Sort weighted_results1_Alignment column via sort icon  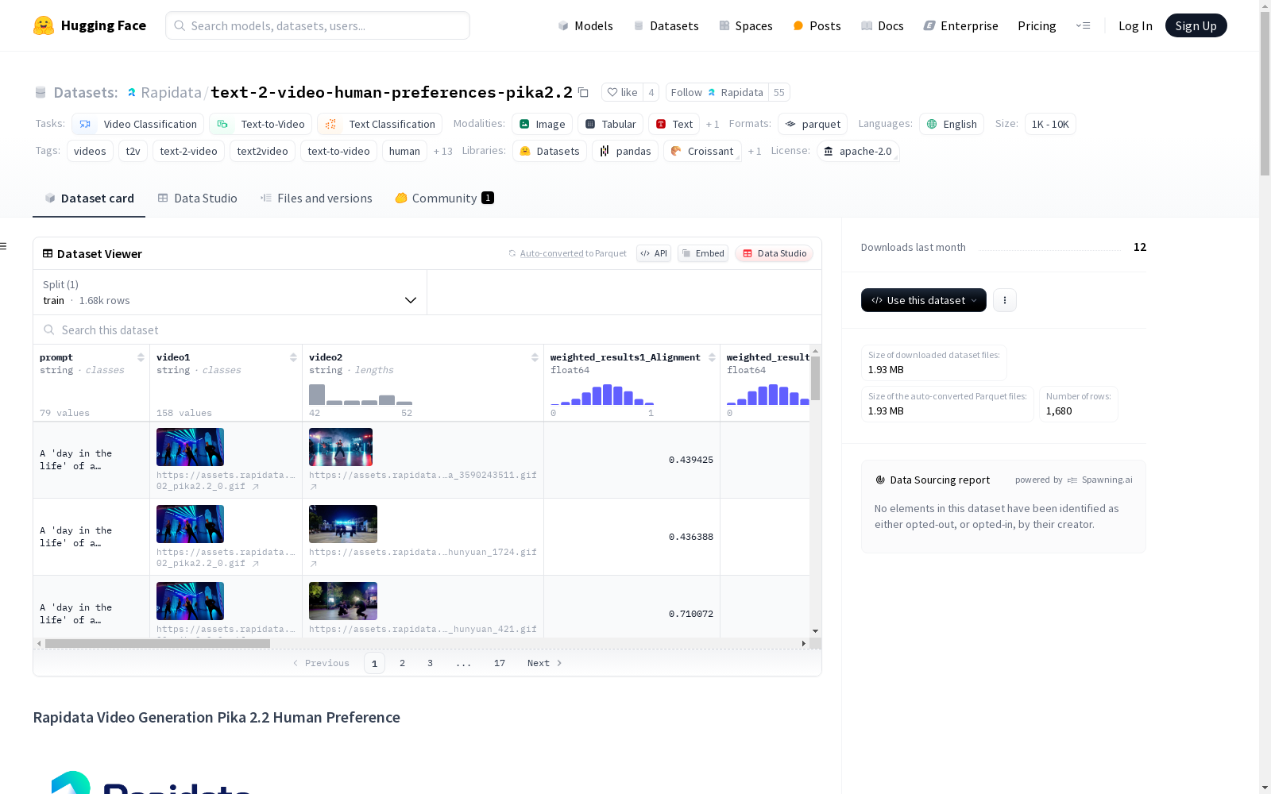tap(712, 357)
